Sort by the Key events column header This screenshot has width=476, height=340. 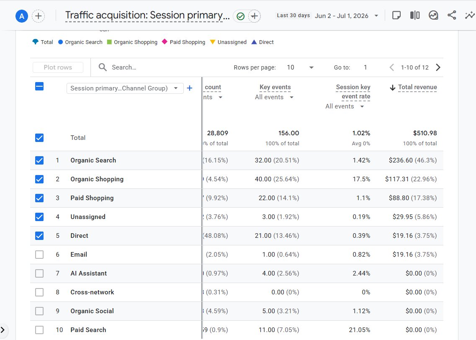pos(275,87)
